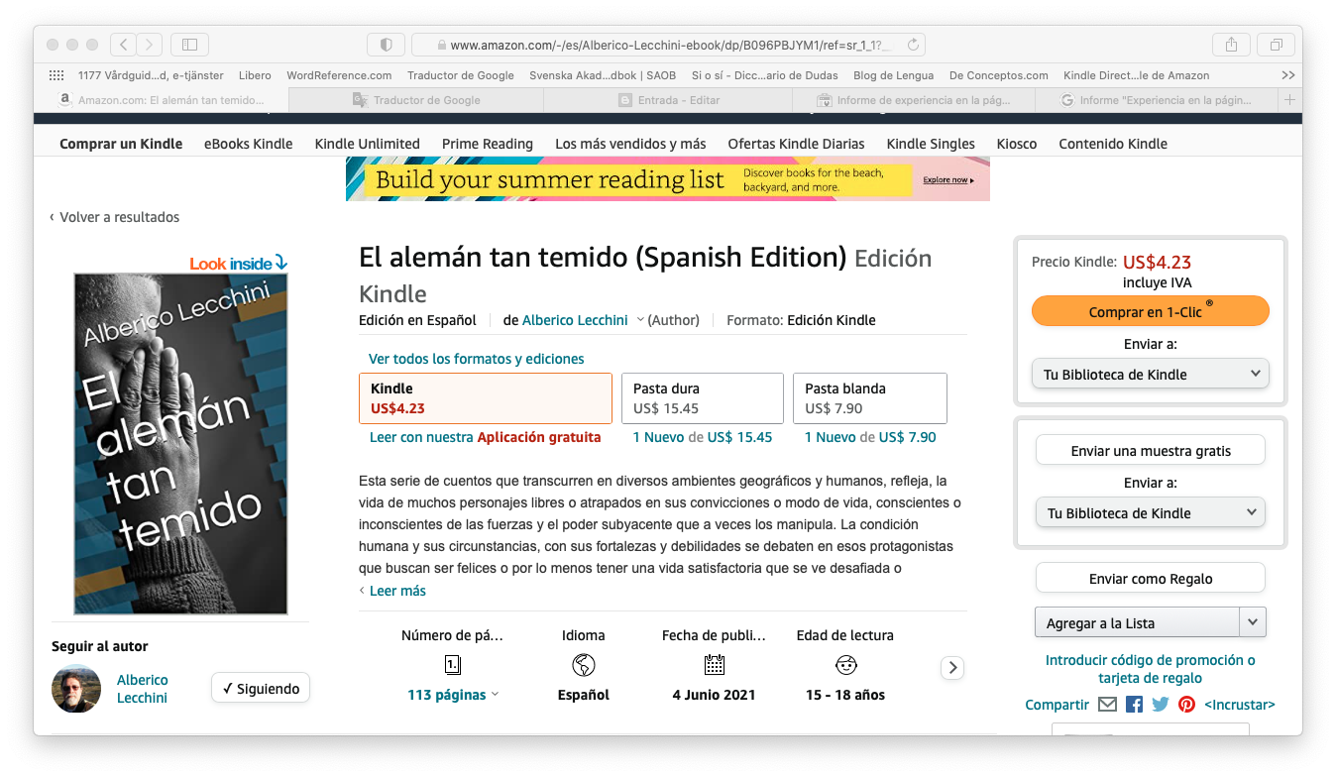This screenshot has height=777, width=1336.
Task: Switch to the Traductor de Google tab
Action: coord(416,100)
